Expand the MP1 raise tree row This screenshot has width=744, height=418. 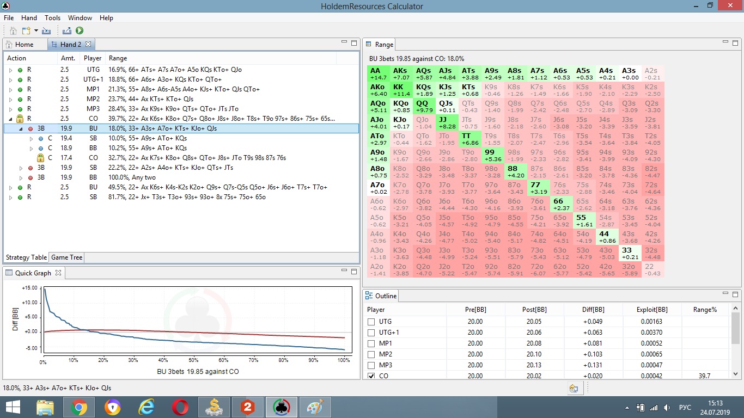coord(10,89)
